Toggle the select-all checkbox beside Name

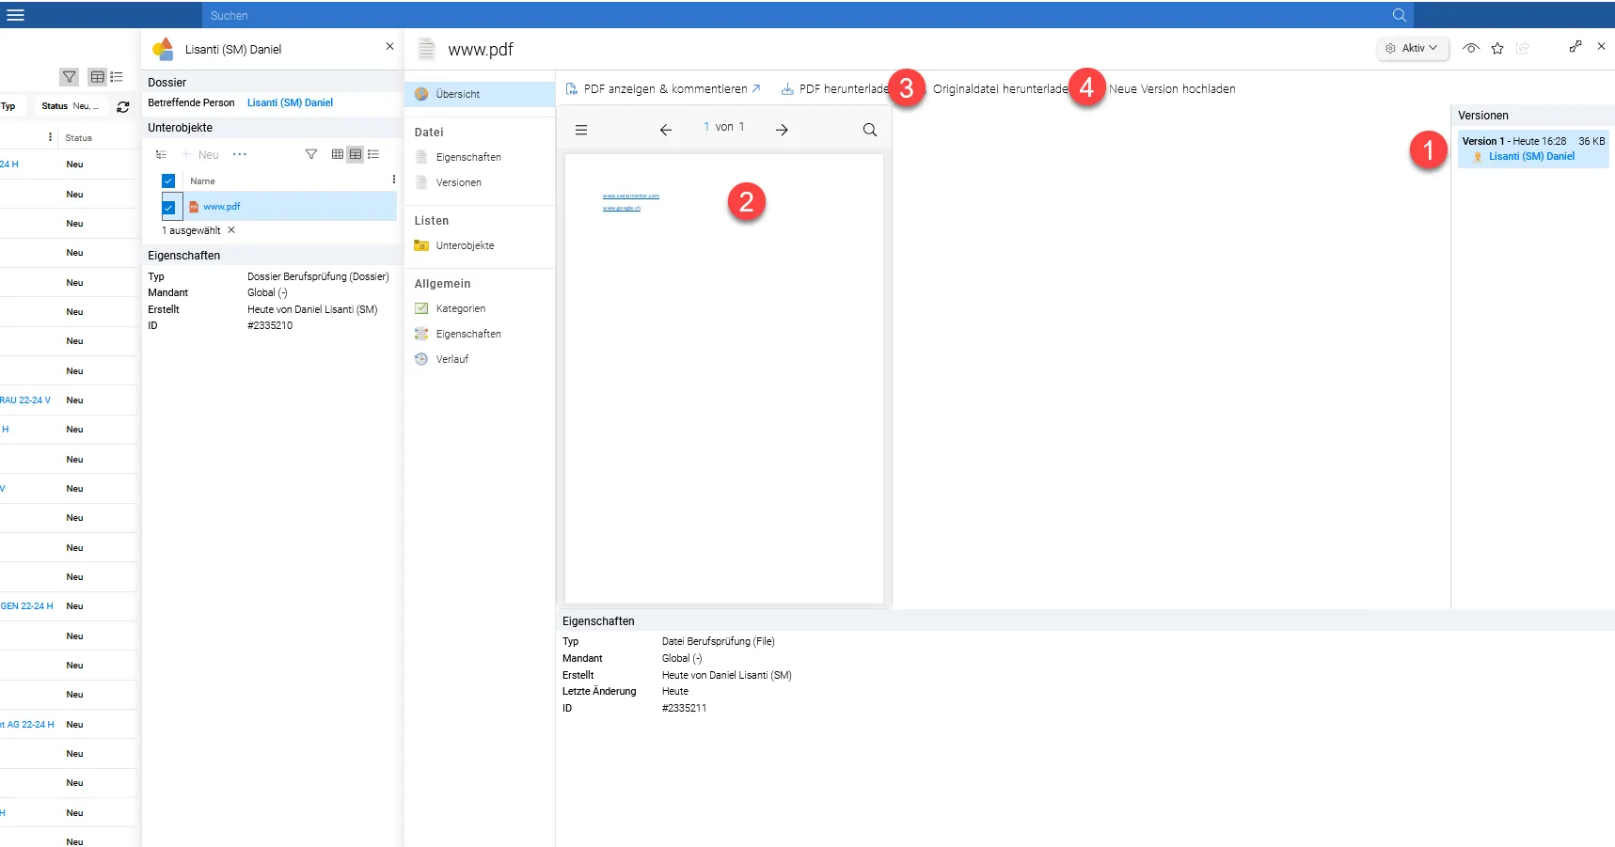click(x=168, y=180)
